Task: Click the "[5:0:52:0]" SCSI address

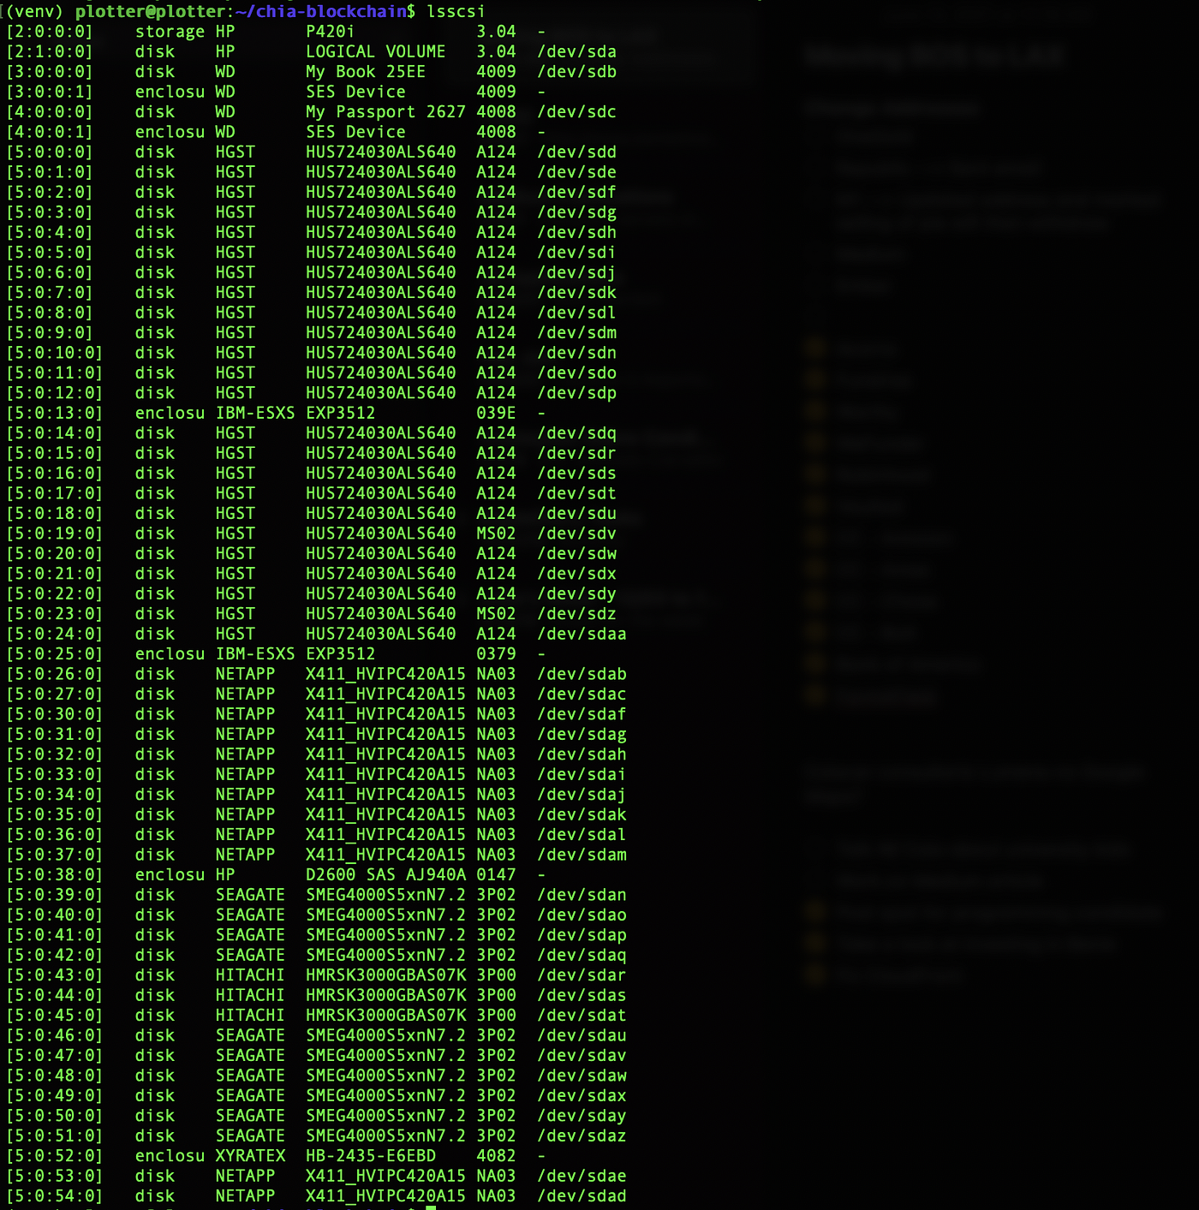Action: pyautogui.click(x=55, y=1155)
